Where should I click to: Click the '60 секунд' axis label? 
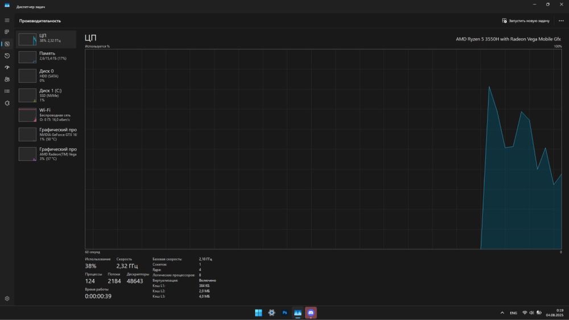93,252
